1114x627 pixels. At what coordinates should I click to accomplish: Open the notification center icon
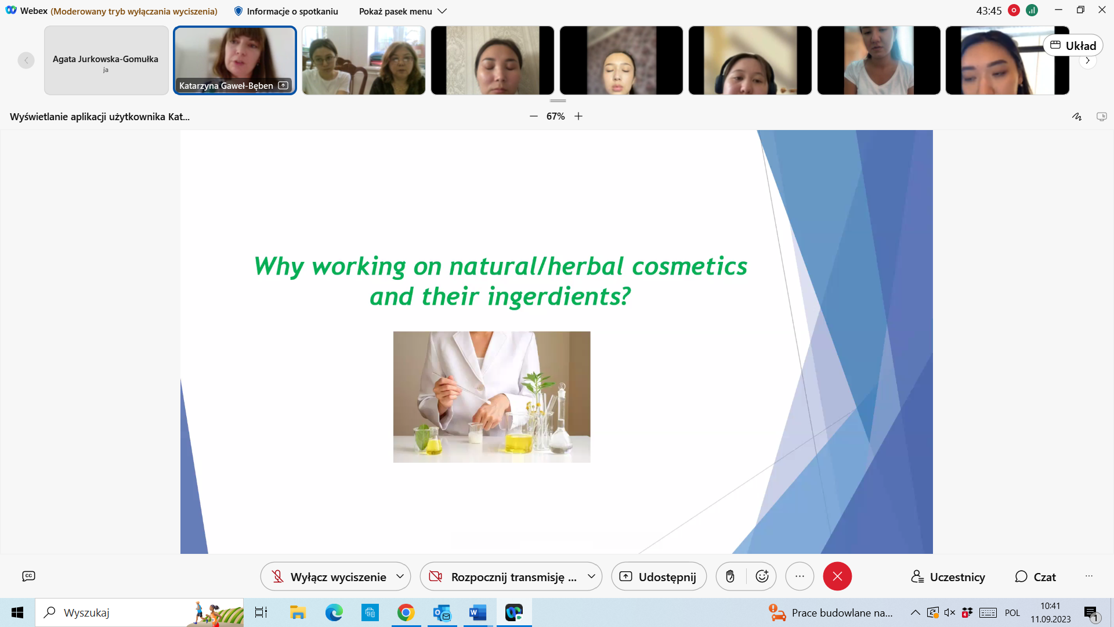(1091, 613)
